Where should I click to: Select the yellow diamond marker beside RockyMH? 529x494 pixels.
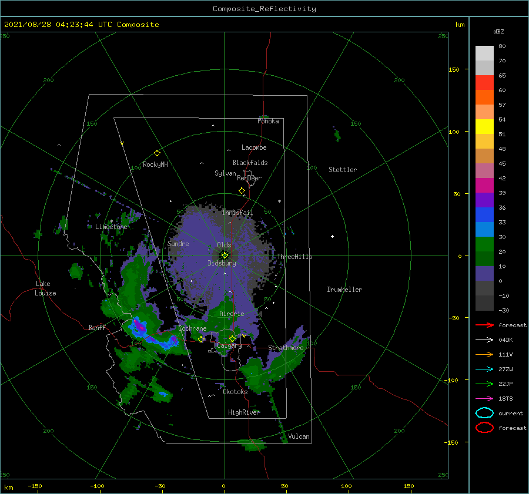pyautogui.click(x=157, y=153)
